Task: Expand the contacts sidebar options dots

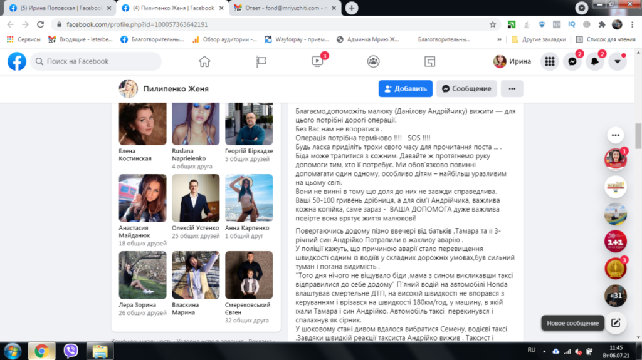Action: point(615,135)
